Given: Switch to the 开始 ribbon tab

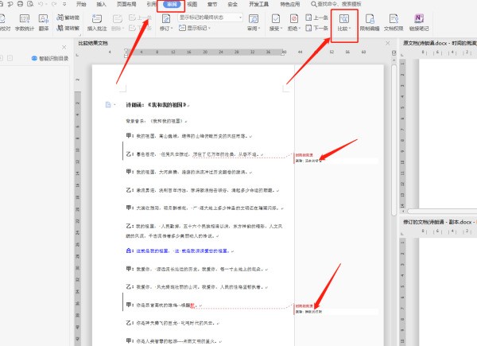Looking at the screenshot, I should pos(81,4).
